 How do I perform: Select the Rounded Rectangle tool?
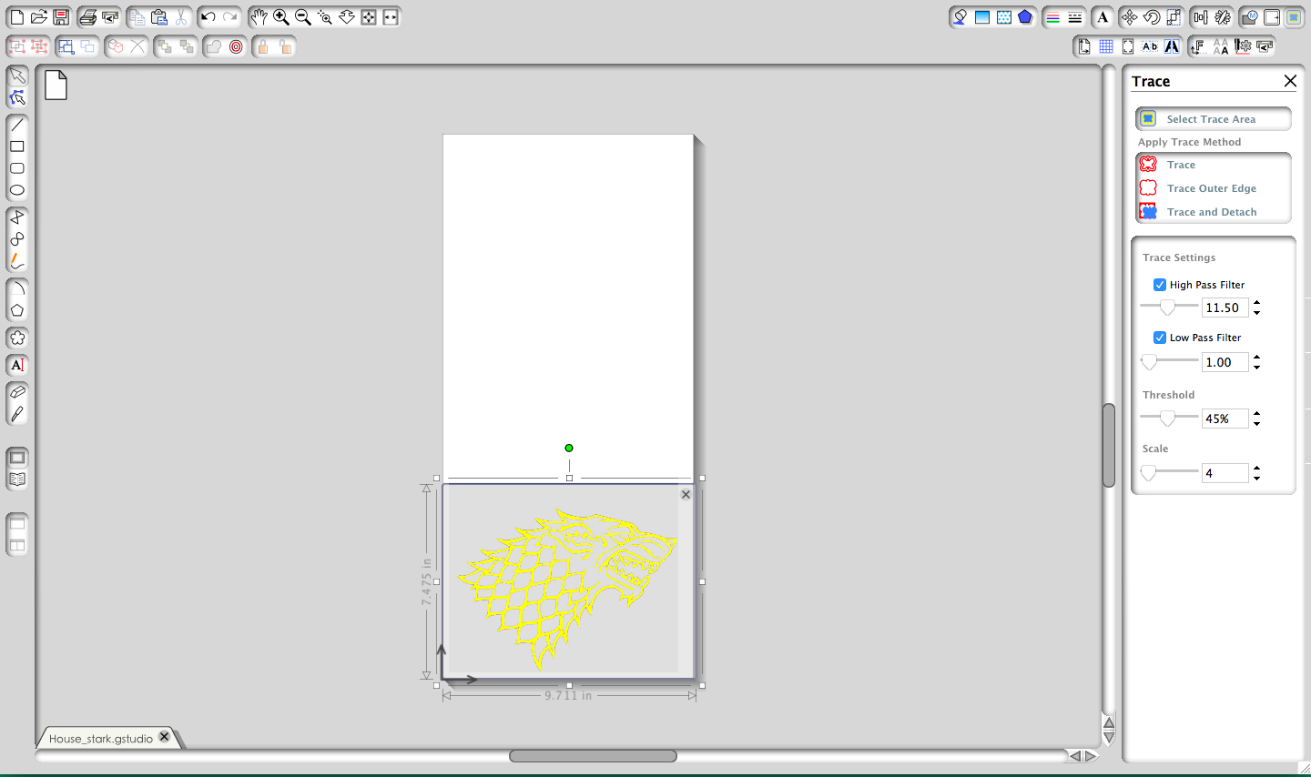click(x=17, y=168)
